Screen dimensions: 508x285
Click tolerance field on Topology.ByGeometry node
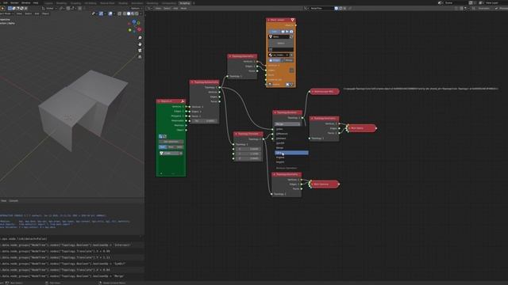point(205,121)
